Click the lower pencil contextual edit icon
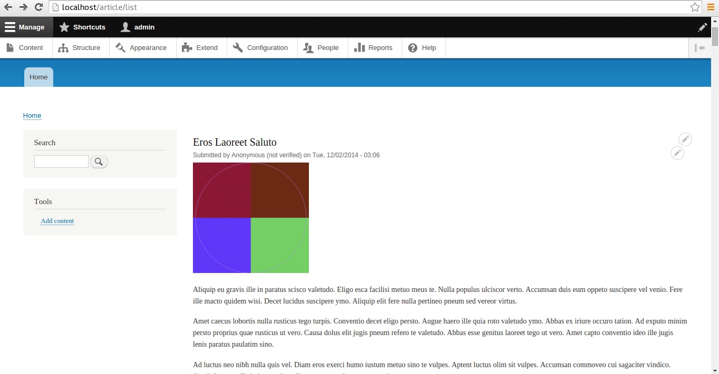Viewport: 719px width, 374px height. point(677,153)
